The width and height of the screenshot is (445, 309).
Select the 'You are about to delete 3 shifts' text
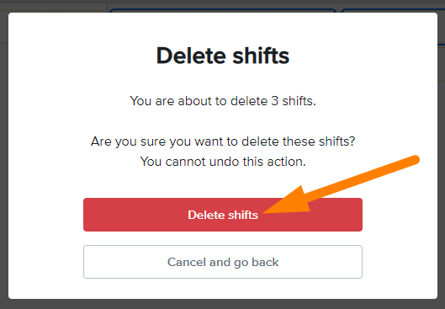click(223, 101)
